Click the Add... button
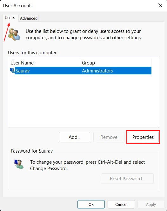 point(75,137)
